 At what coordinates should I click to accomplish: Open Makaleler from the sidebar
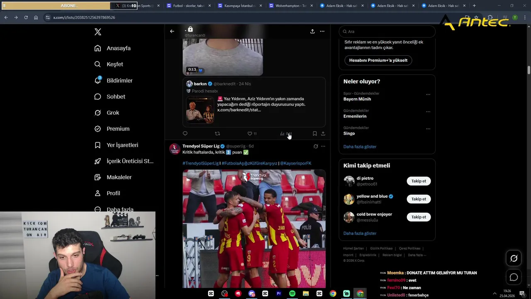[x=113, y=177]
